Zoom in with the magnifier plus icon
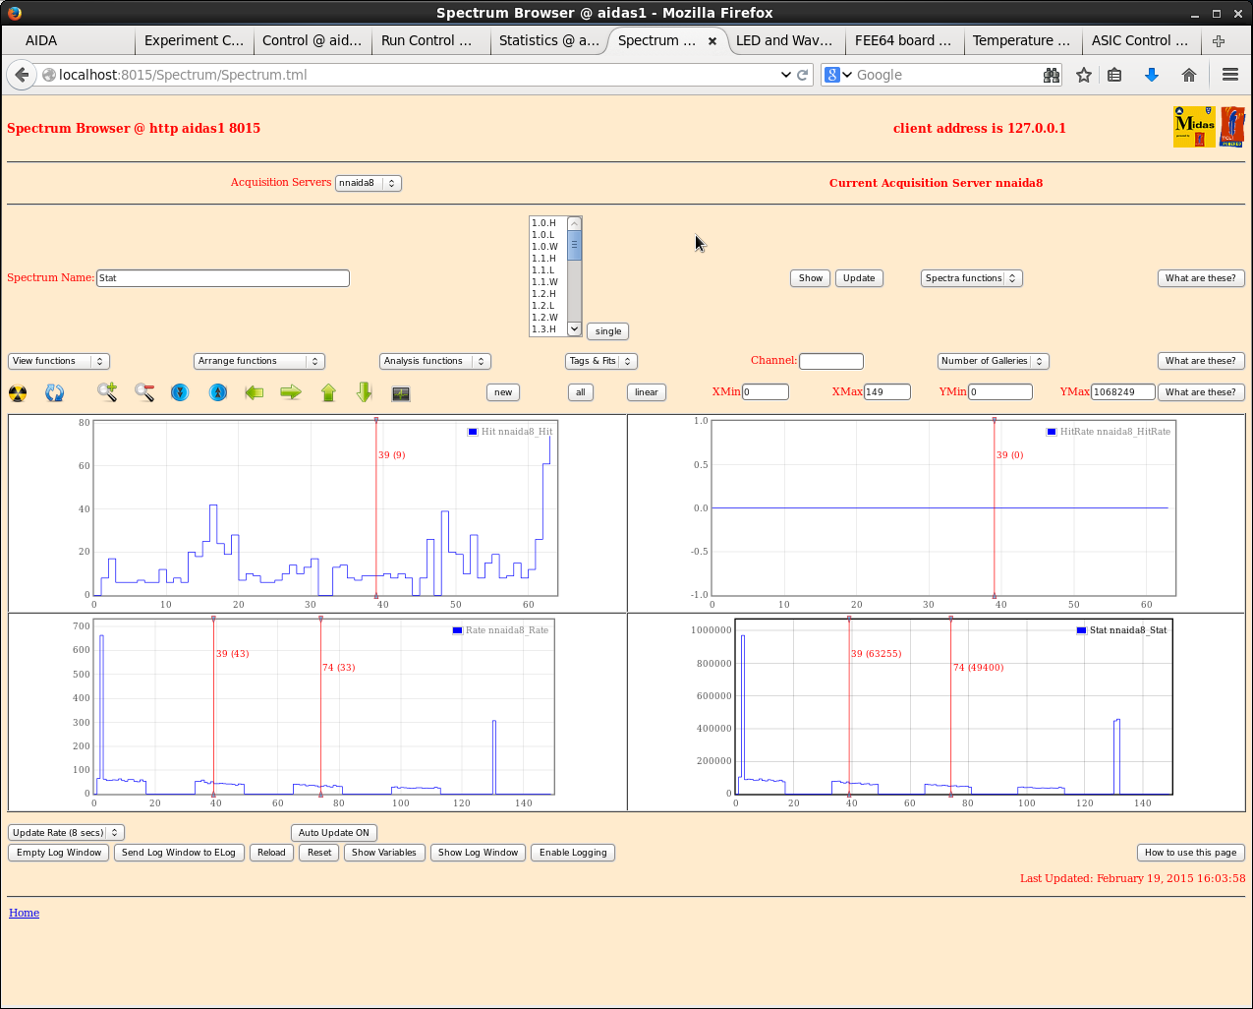Screen dimensions: 1253x1009 (x=107, y=392)
